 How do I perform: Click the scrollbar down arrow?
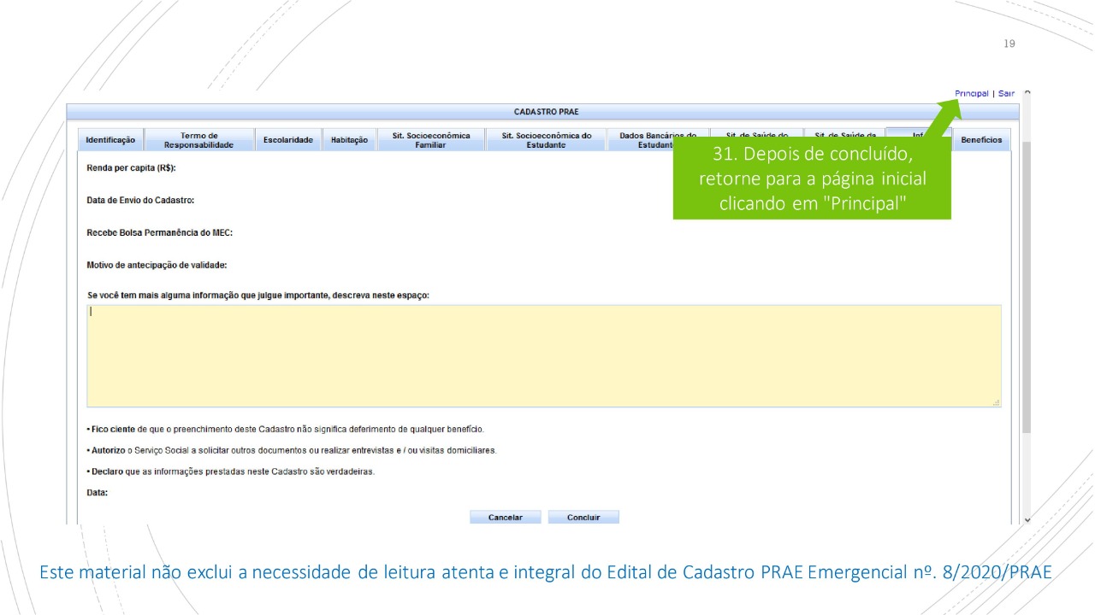click(1027, 519)
